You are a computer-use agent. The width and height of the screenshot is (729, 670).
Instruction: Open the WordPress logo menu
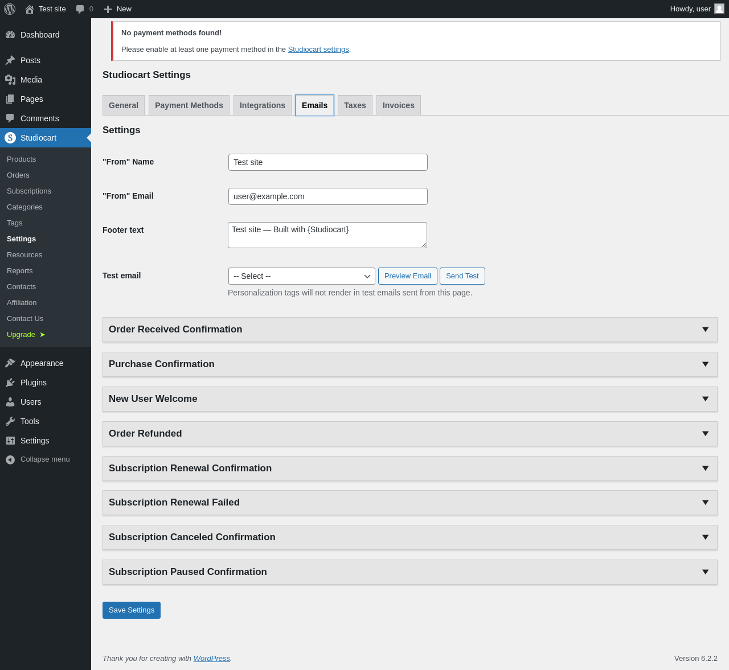[x=10, y=9]
